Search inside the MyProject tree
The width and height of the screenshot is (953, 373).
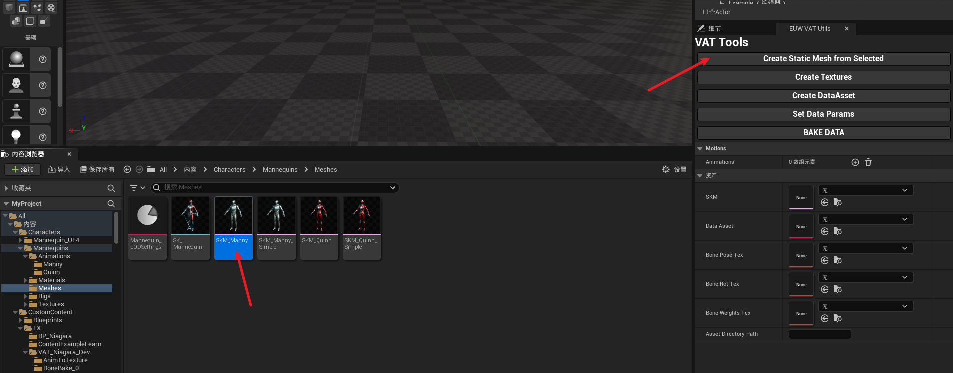coord(111,204)
